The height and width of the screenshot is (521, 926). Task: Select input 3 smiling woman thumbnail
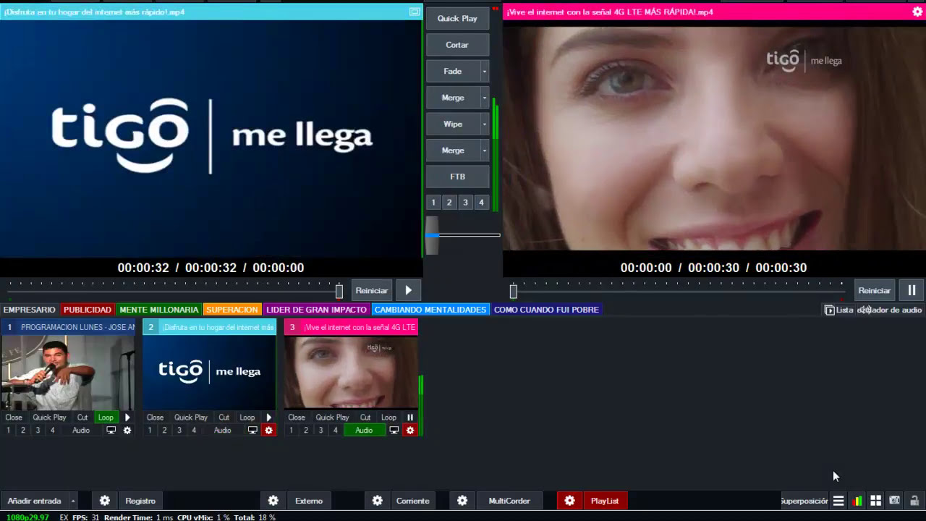point(351,372)
